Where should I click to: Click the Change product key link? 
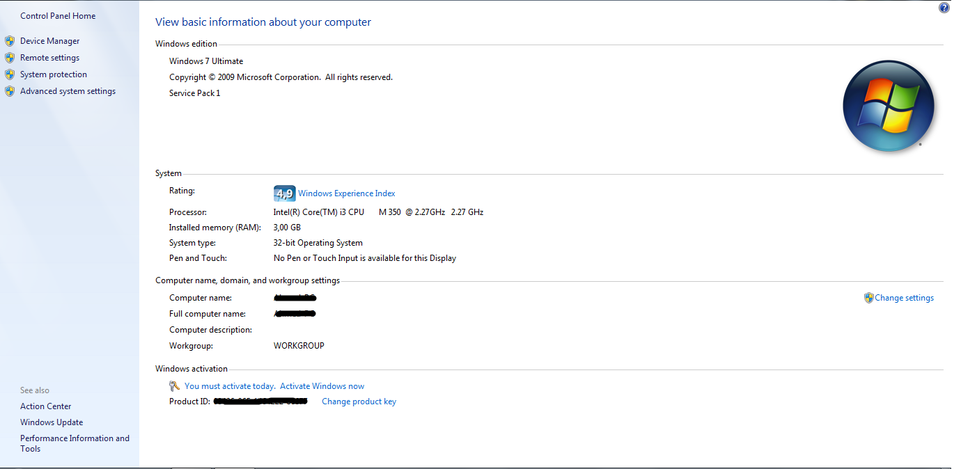tap(359, 402)
